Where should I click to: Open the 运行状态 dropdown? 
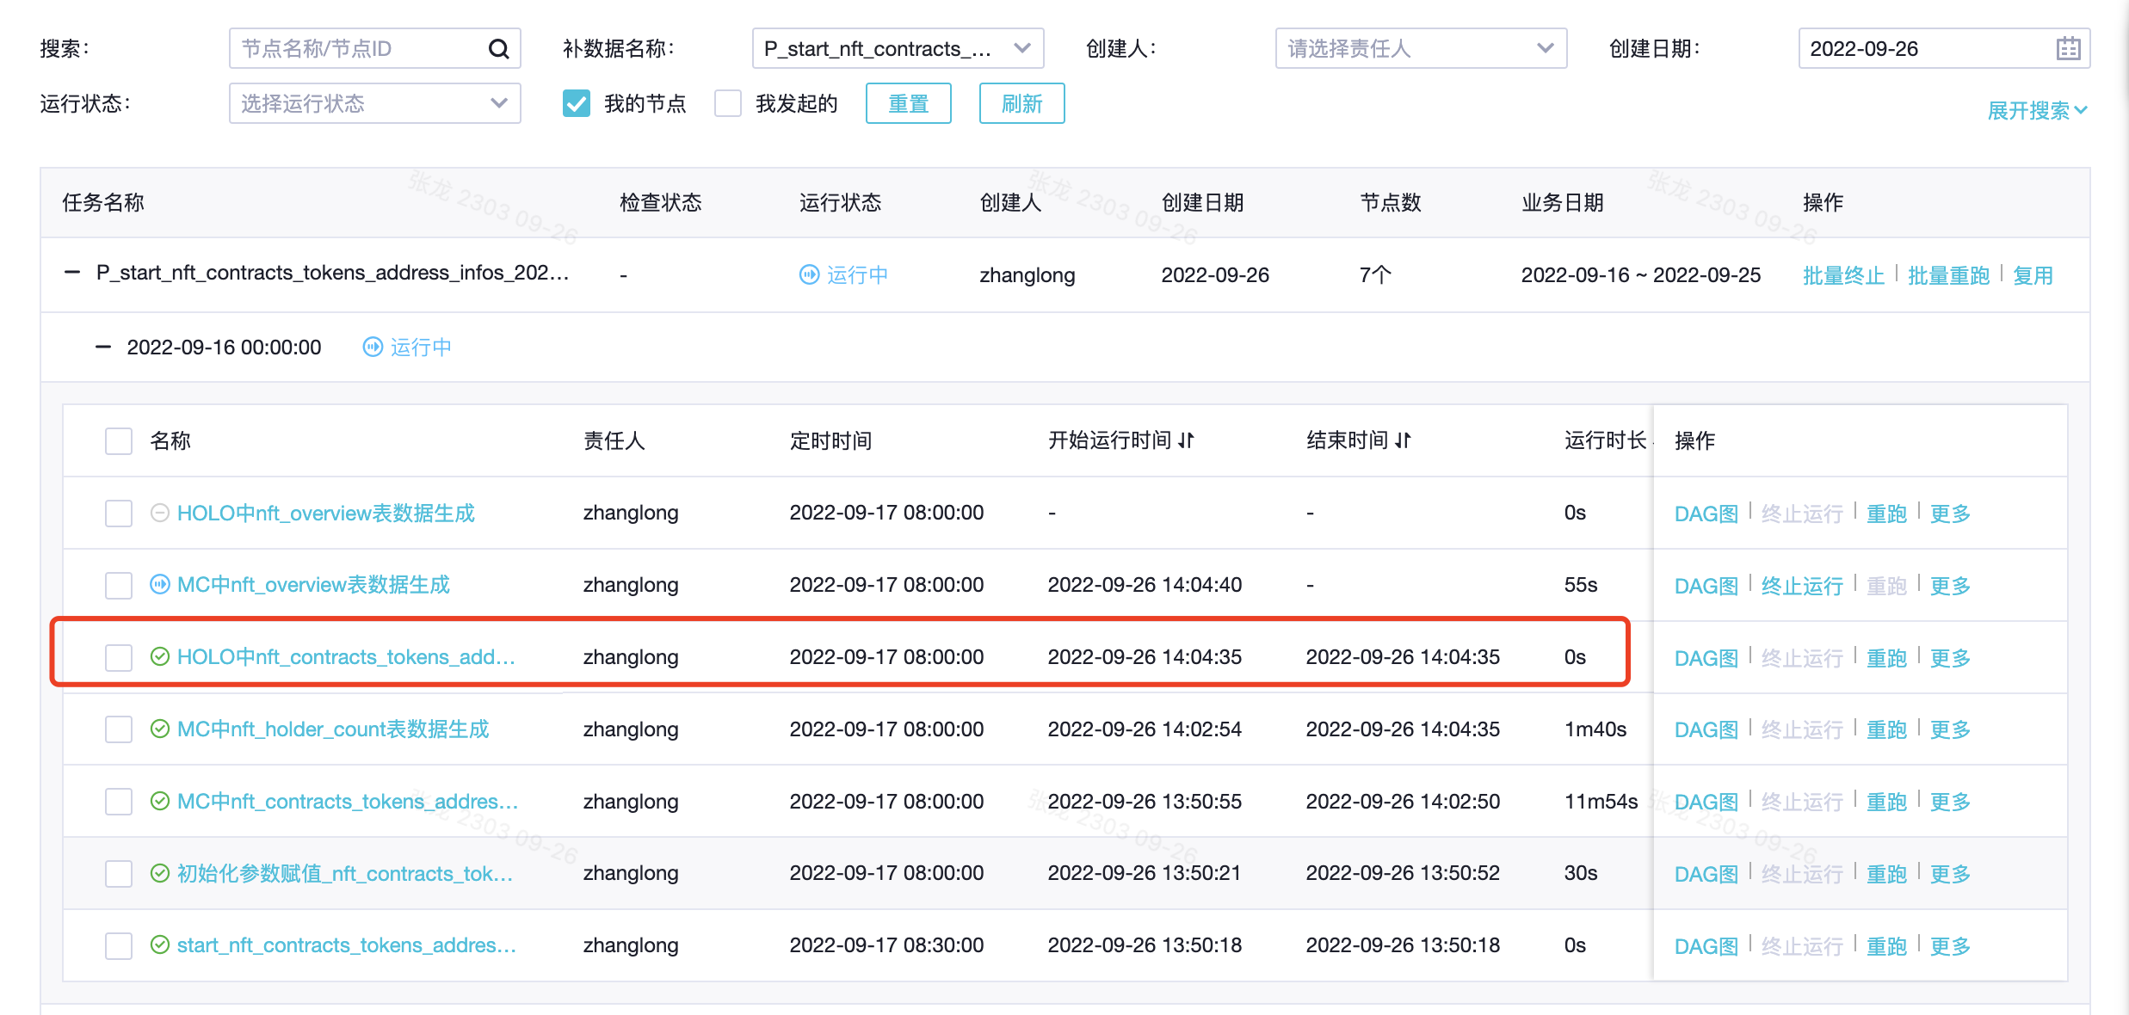(x=374, y=103)
